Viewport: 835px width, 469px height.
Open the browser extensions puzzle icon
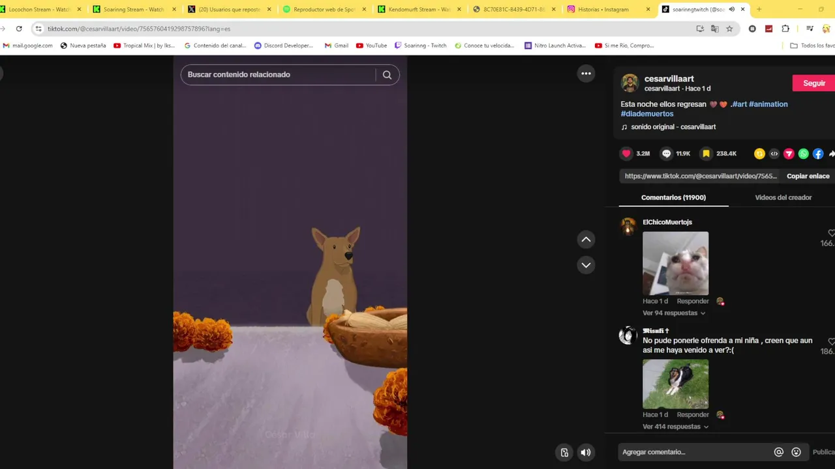(x=785, y=29)
